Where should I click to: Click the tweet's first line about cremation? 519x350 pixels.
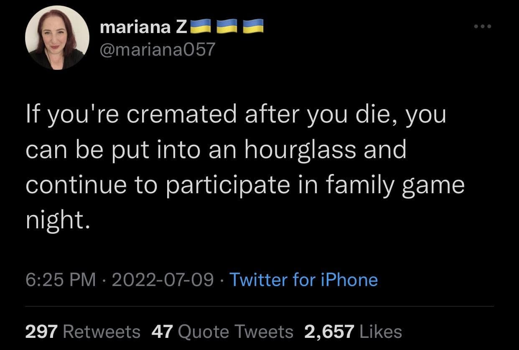pos(236,115)
